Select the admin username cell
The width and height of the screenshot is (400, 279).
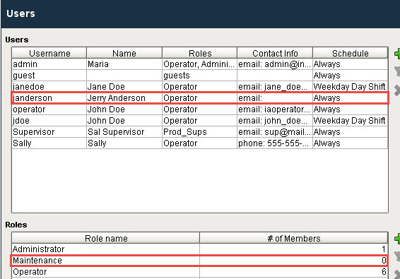coord(49,64)
